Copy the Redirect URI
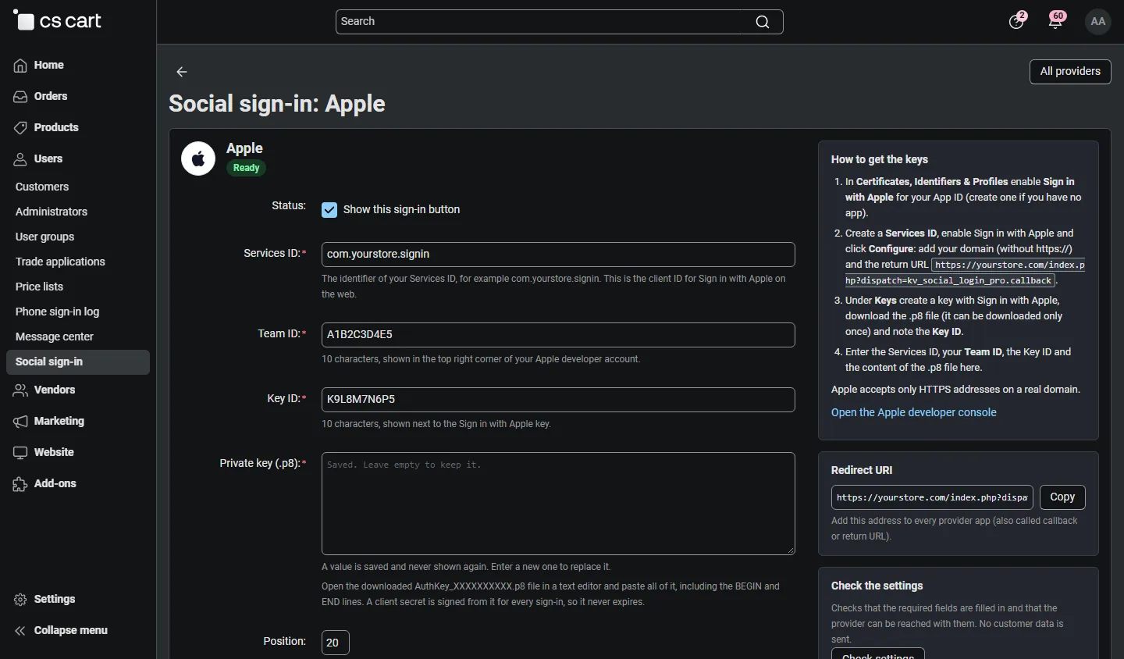The width and height of the screenshot is (1124, 659). tap(1062, 497)
